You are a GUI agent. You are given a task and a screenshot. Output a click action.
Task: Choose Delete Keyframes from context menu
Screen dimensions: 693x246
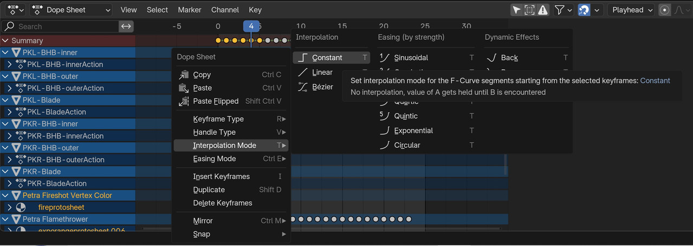(222, 203)
